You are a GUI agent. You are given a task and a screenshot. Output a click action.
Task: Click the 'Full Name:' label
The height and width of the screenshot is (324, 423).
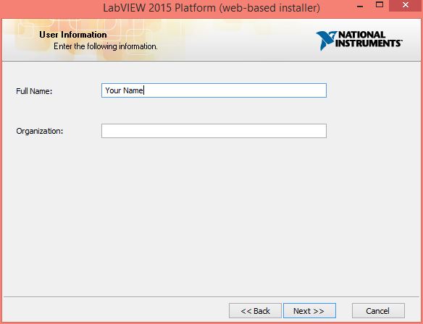click(34, 91)
